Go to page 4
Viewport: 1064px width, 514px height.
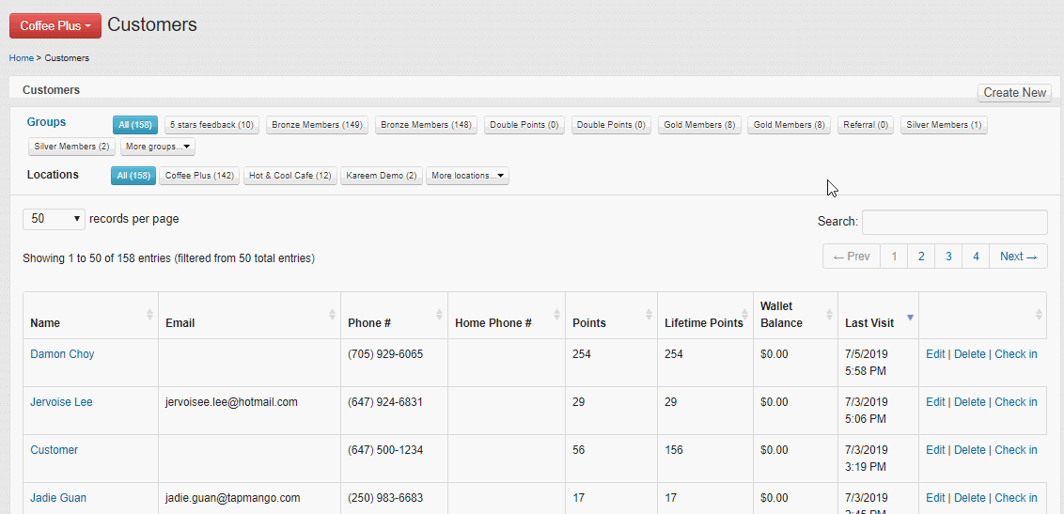976,257
